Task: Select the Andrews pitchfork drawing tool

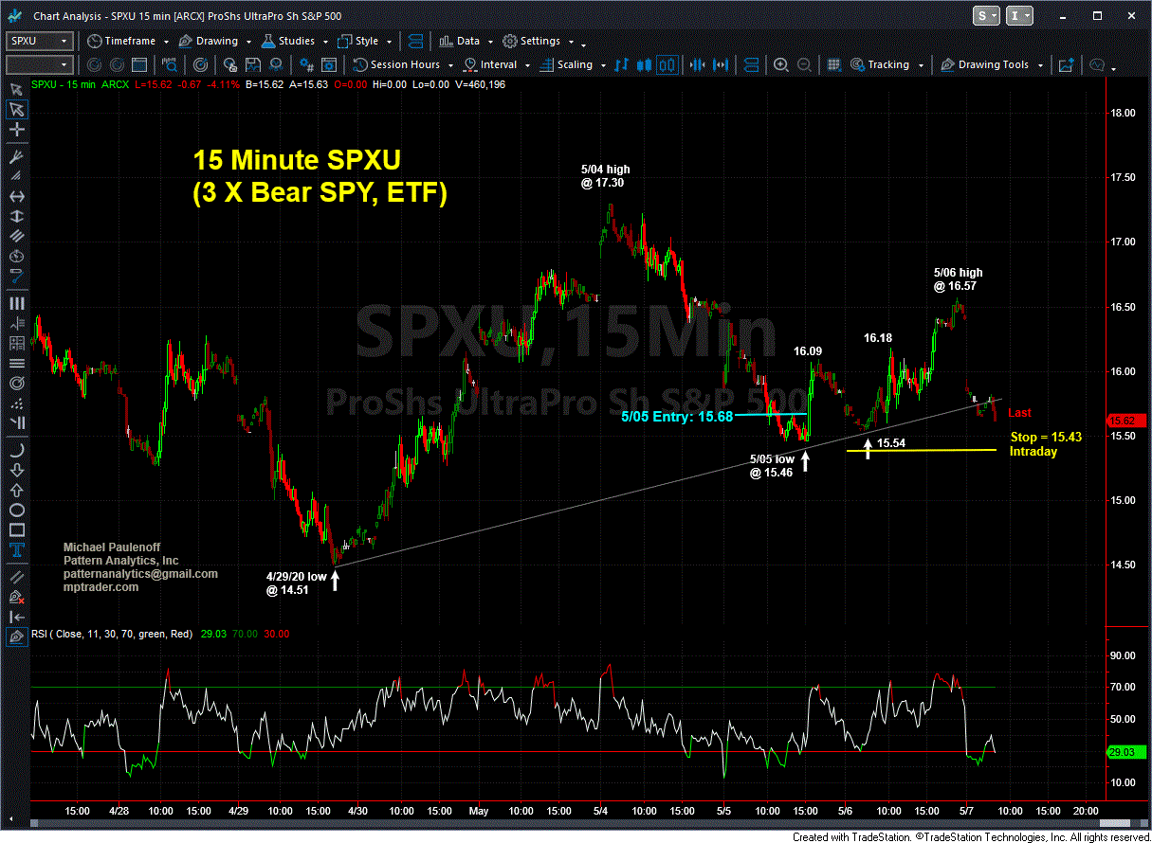Action: tap(15, 155)
